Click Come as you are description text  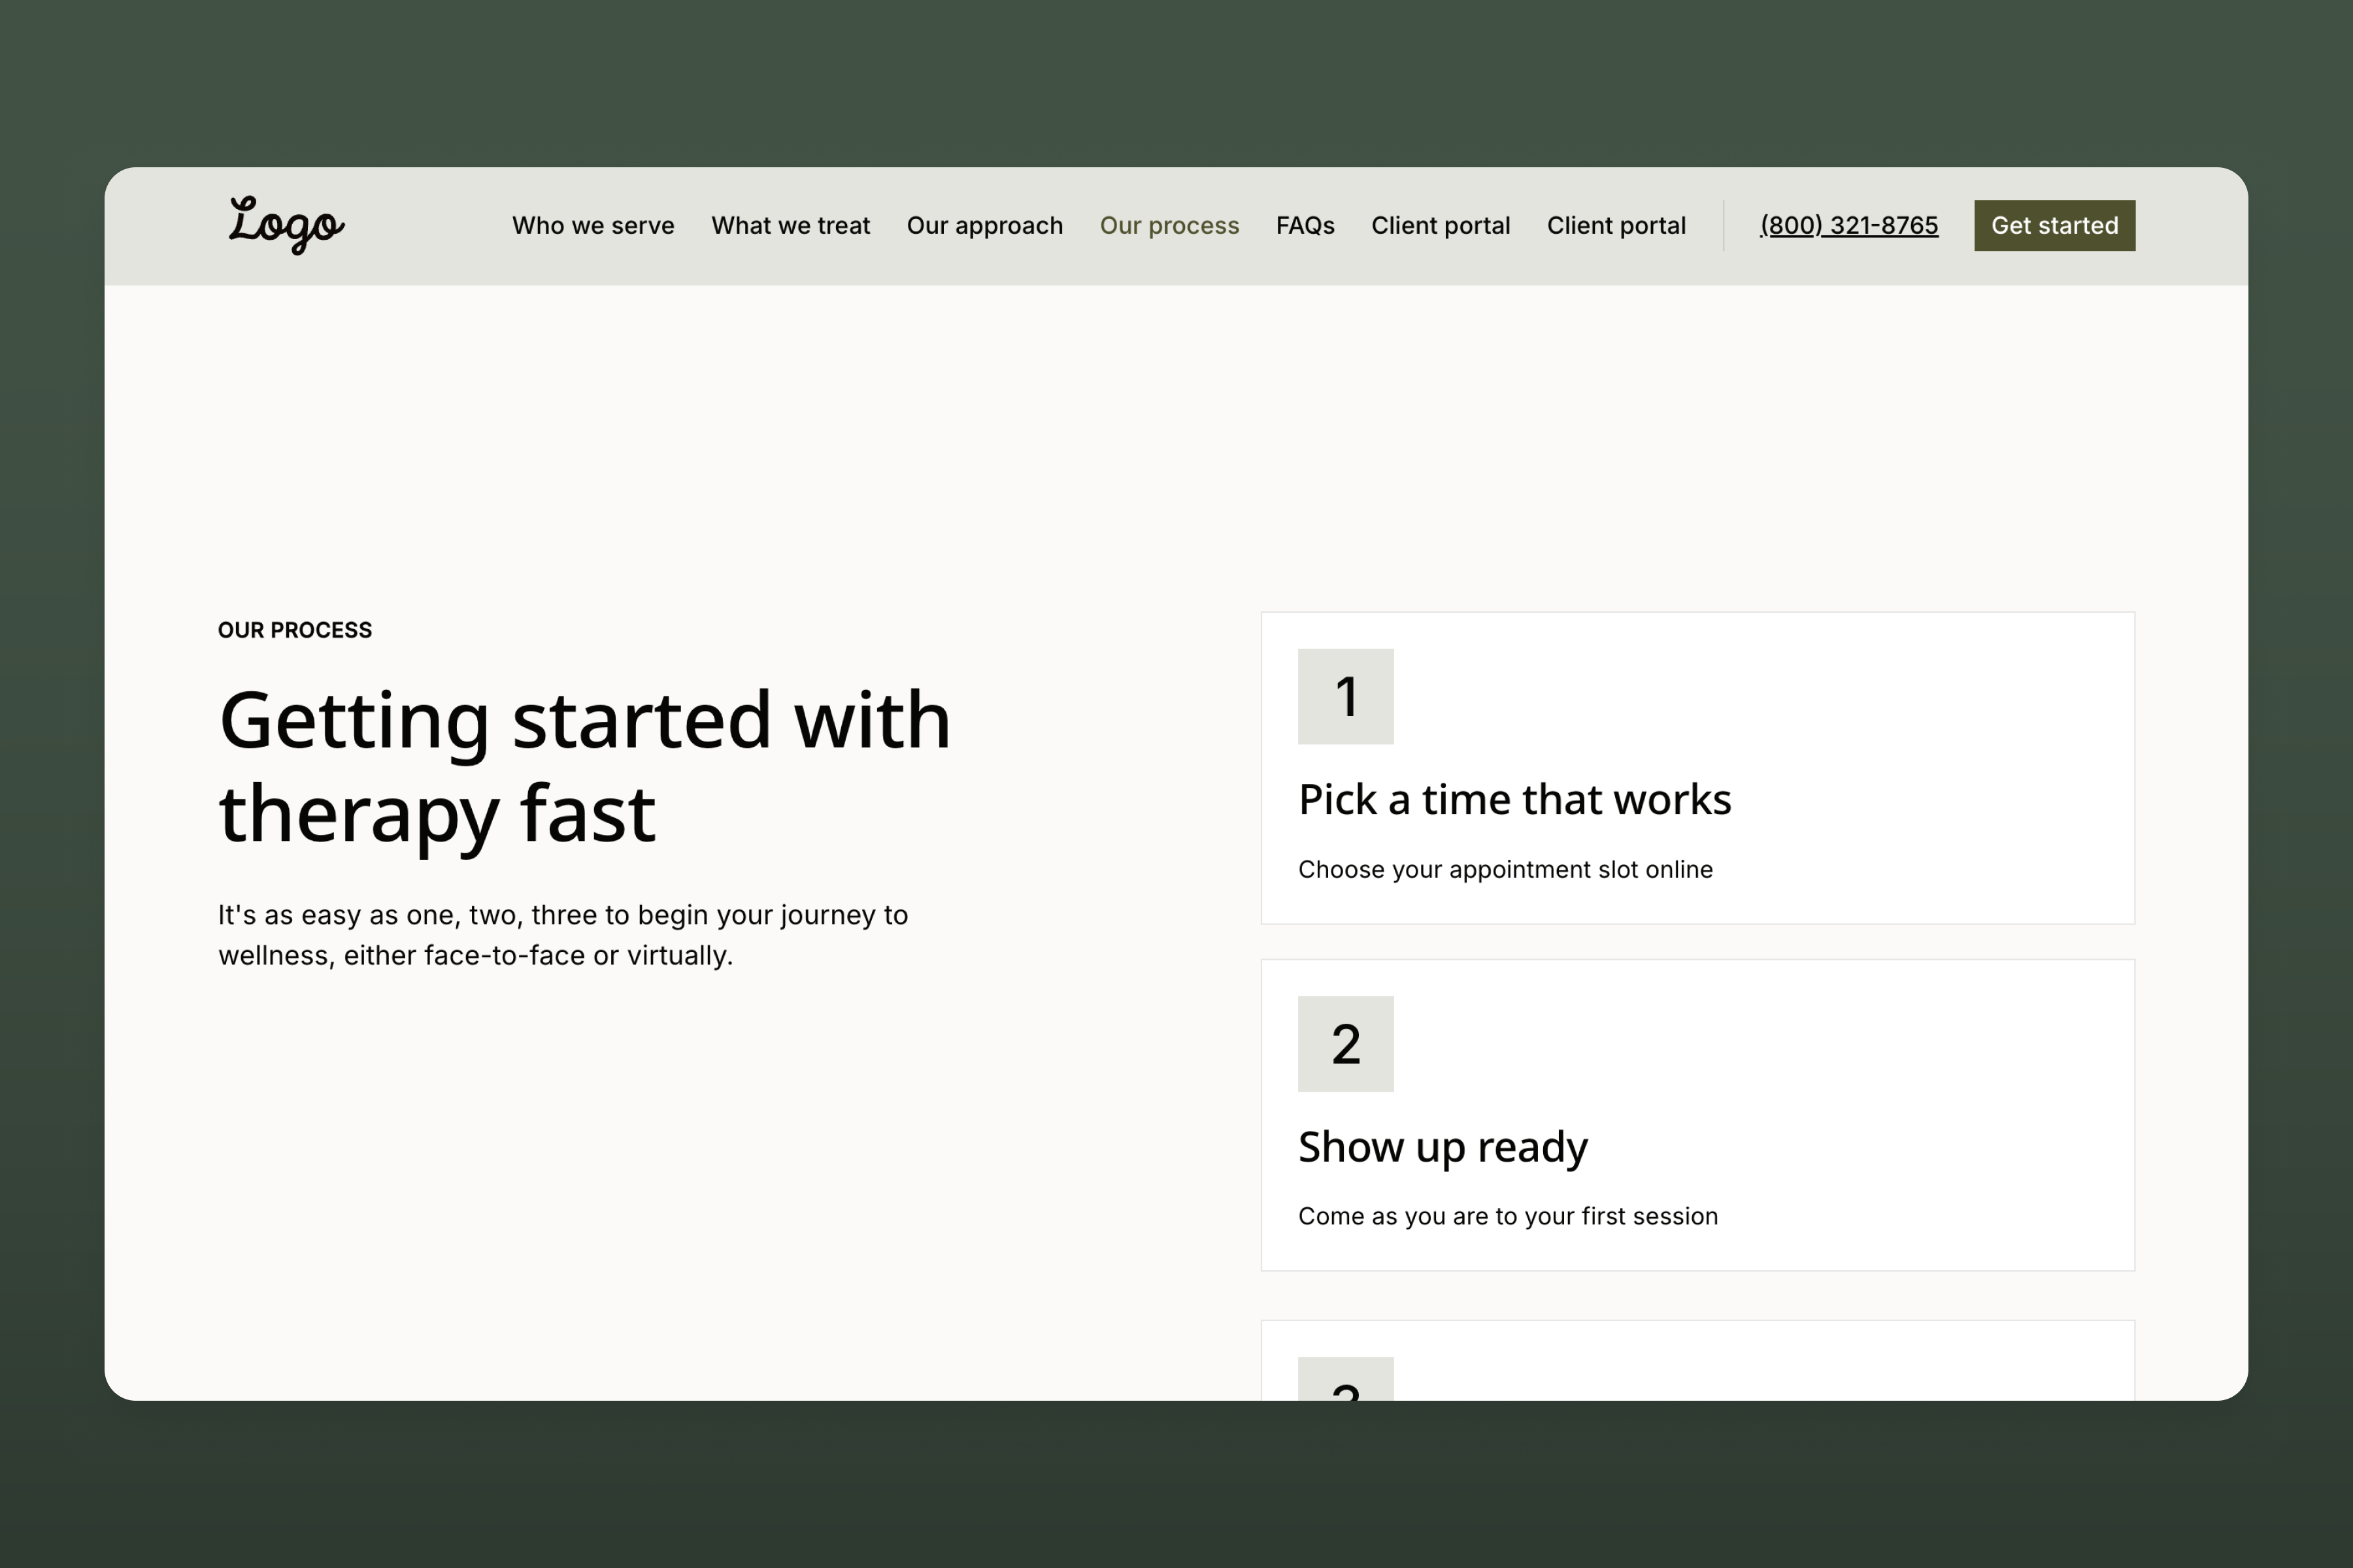click(1507, 1216)
